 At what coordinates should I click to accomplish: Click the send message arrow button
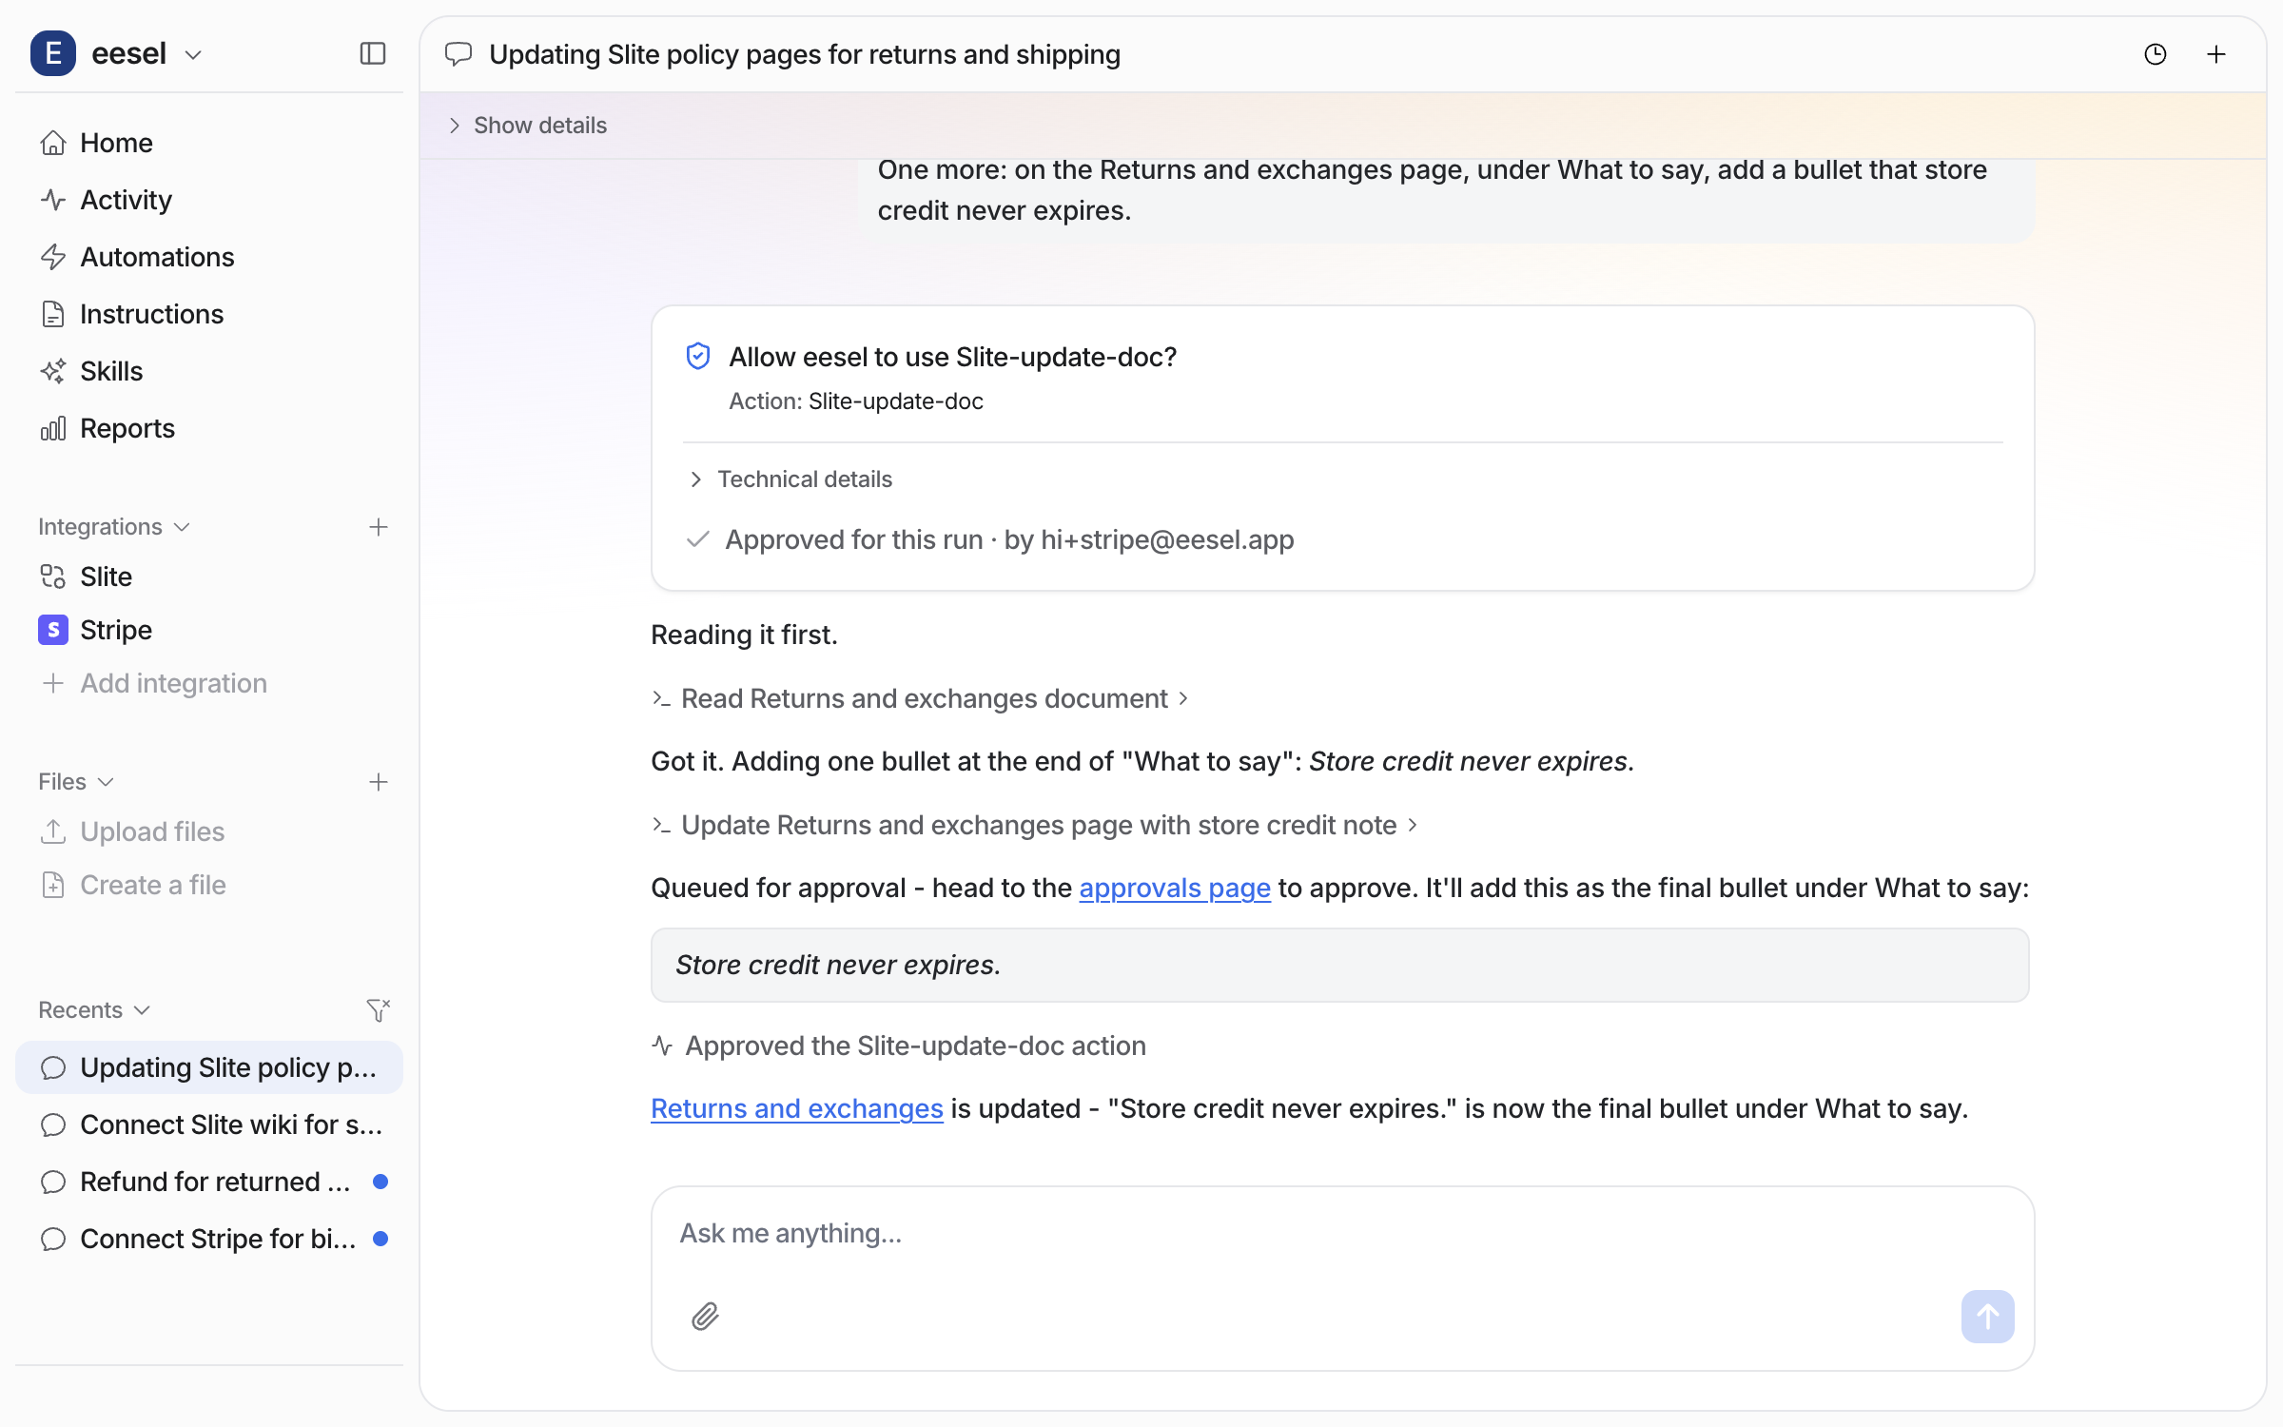1987,1317
